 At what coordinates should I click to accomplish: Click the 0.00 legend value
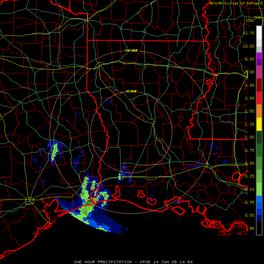click(x=250, y=215)
